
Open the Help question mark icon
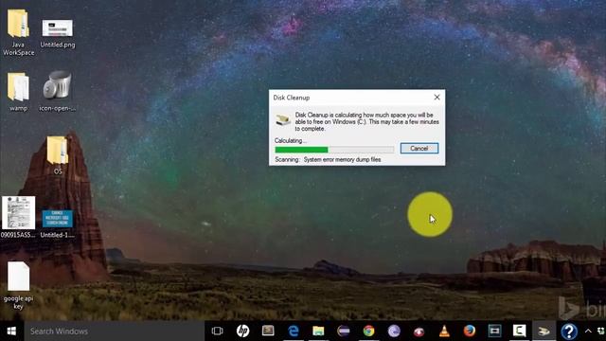[x=569, y=332]
